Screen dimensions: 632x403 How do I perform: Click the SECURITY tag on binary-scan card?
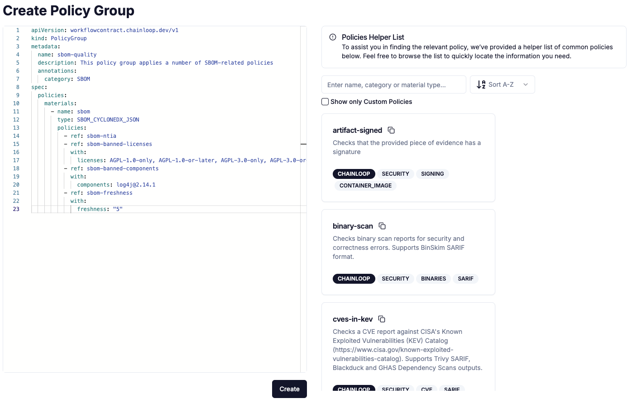(x=395, y=279)
